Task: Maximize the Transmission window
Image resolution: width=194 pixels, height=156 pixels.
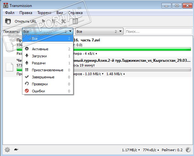Action: pos(177,6)
